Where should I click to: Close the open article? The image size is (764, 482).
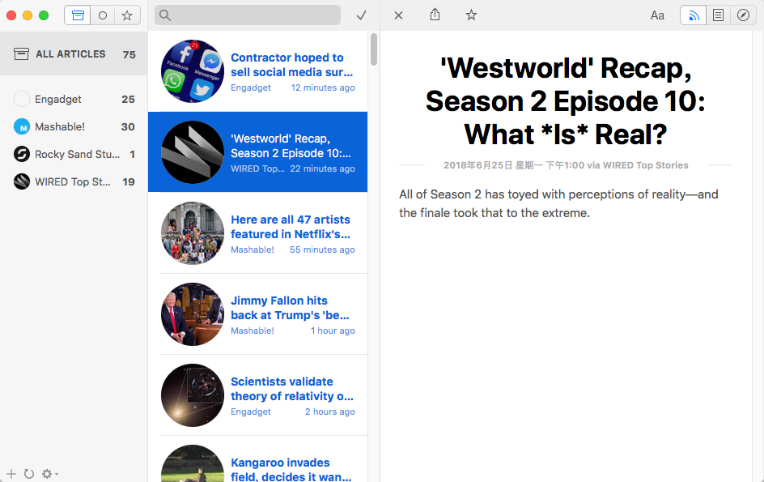398,15
